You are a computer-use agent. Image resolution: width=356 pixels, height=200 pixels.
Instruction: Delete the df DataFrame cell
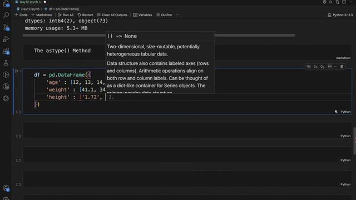pos(342,67)
